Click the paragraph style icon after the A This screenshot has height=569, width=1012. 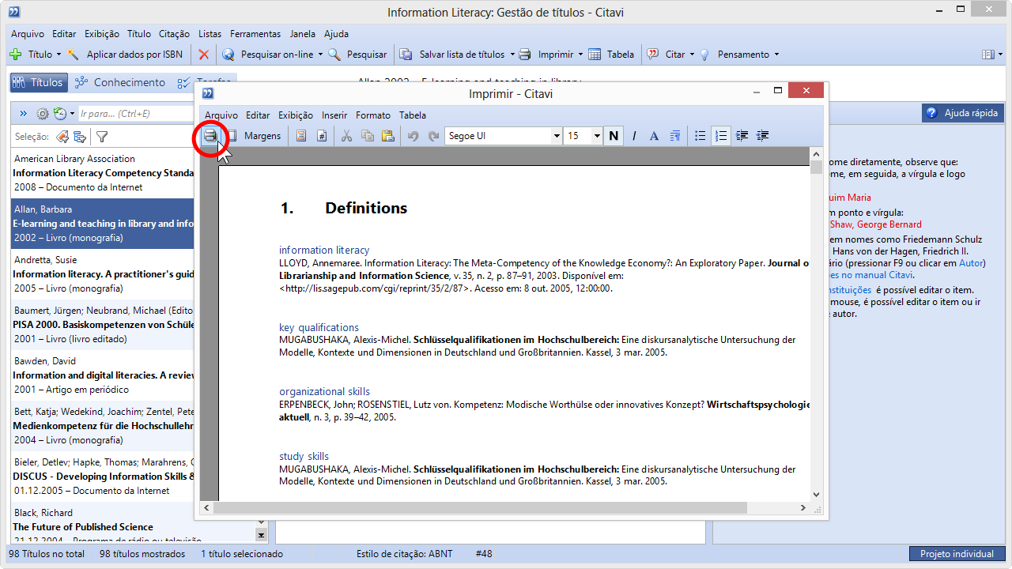coord(675,136)
